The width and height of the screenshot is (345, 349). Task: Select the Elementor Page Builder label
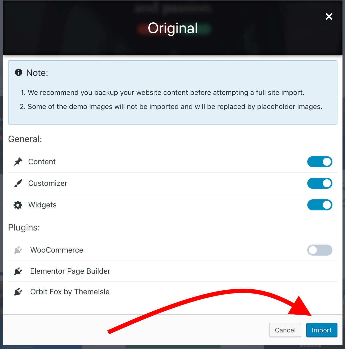pos(70,271)
